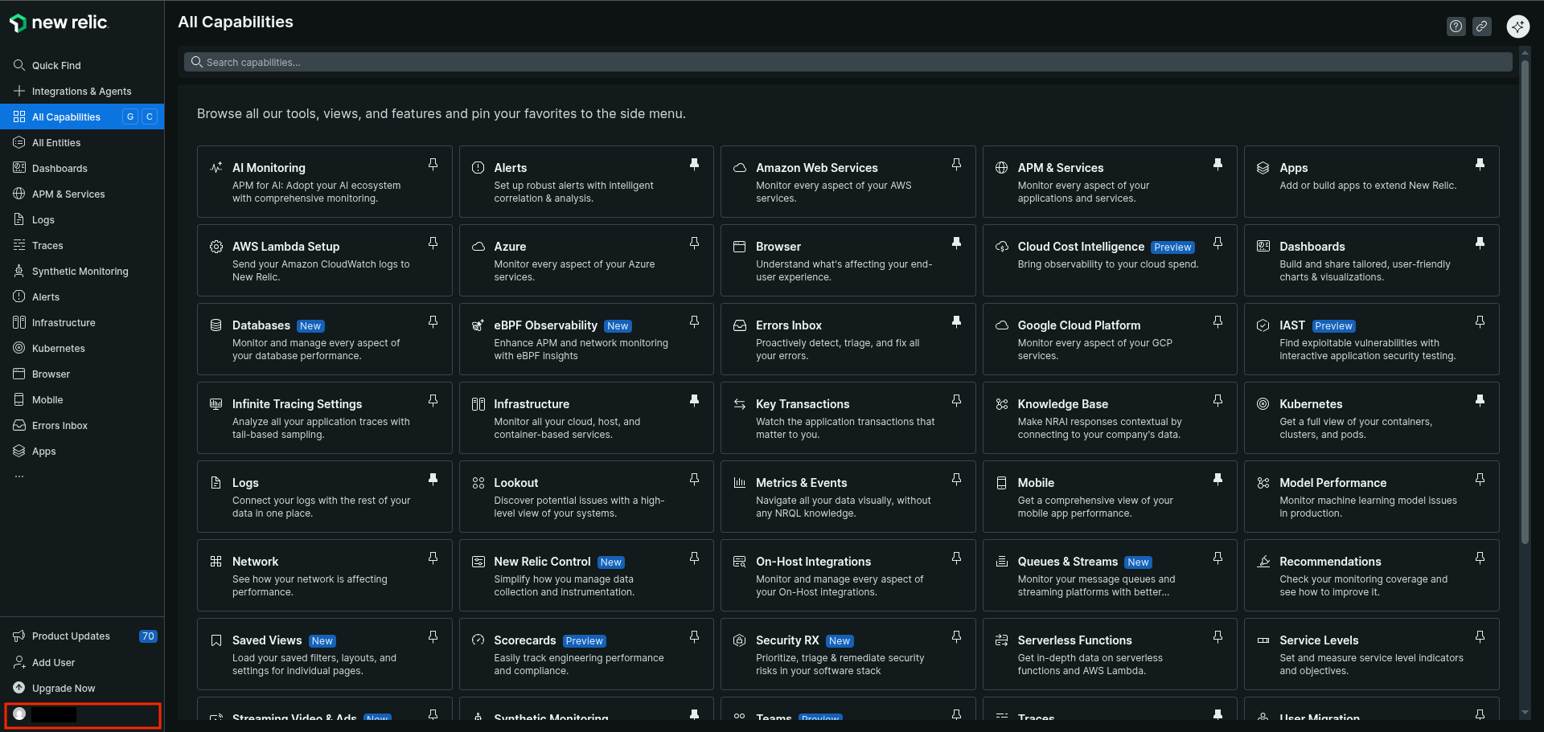Open Product Updates notifications
The image size is (1544, 732).
pos(71,636)
